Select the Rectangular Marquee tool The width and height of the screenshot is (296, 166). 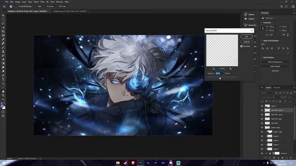click(x=3, y=19)
